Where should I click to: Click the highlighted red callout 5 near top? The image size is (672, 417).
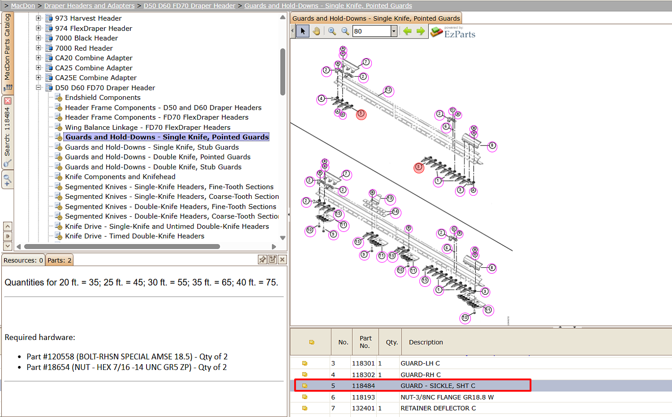pyautogui.click(x=361, y=114)
